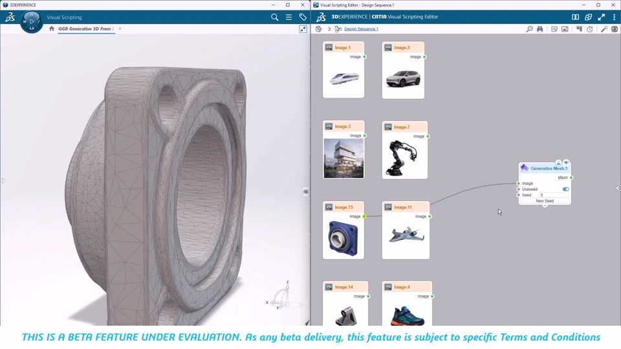This screenshot has height=349, width=621.
Task: Click the New Seed button
Action: pos(545,201)
